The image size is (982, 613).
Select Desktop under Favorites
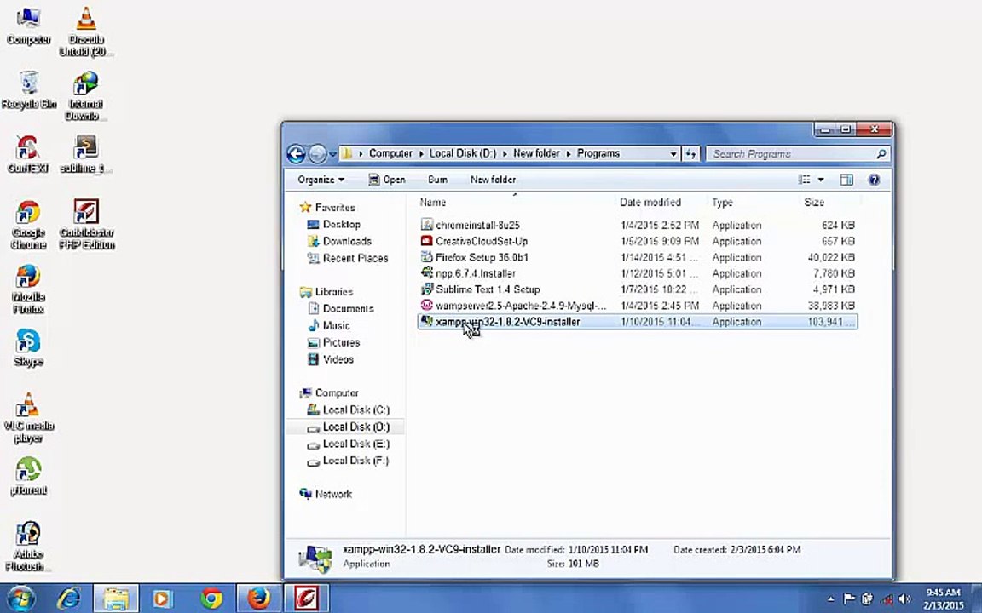click(334, 224)
